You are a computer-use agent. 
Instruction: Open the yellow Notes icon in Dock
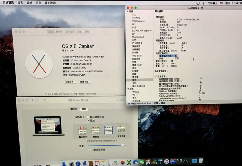coord(104,163)
